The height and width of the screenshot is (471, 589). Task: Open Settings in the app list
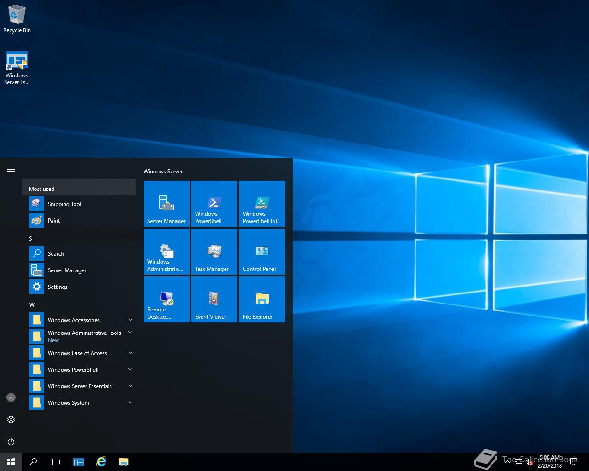(79, 287)
